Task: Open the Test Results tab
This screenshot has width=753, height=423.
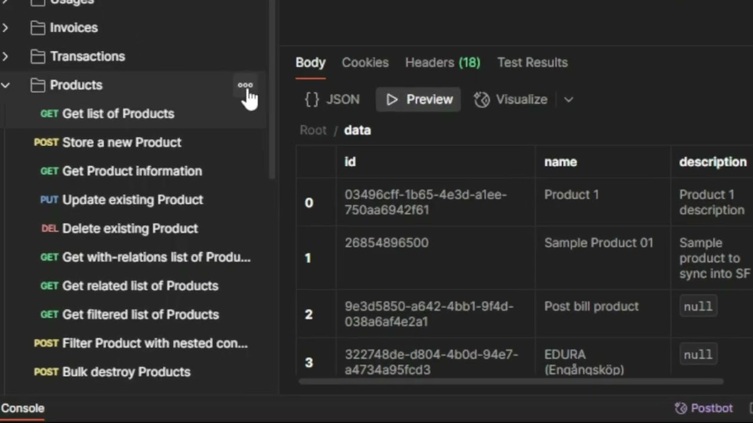Action: tap(532, 63)
